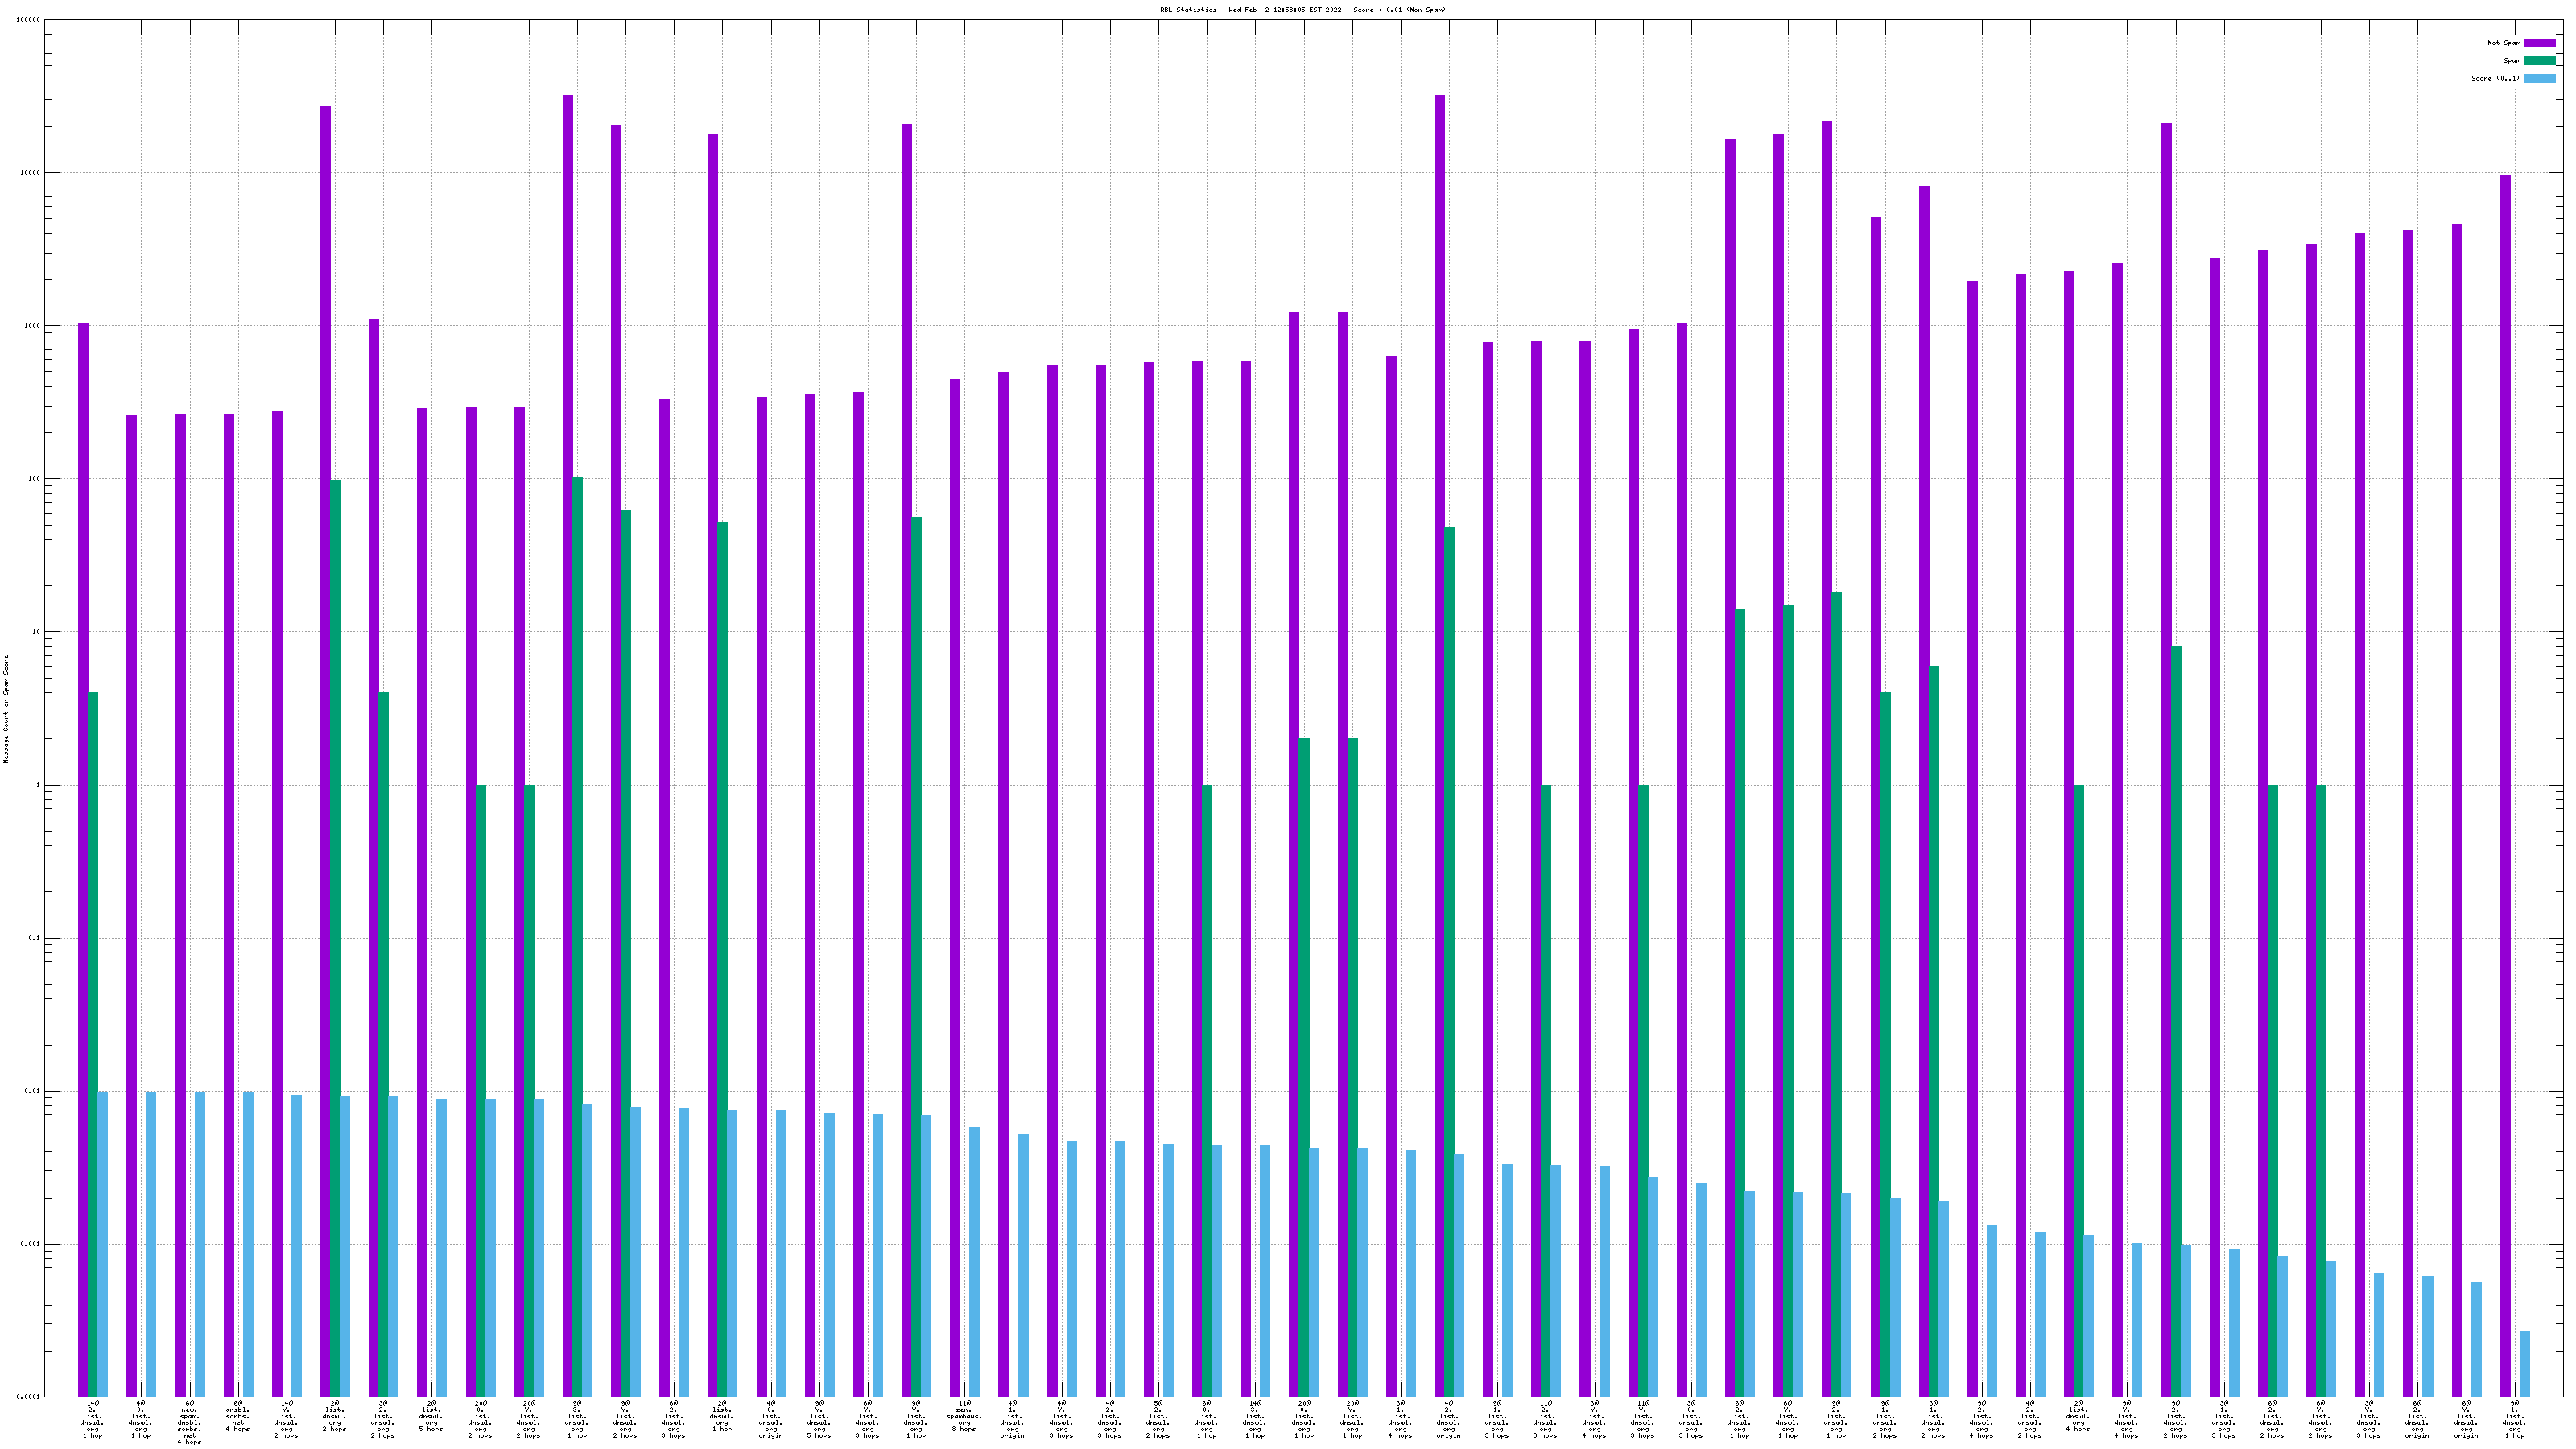
Task: Click the new.spam.dnsbl.sorbs.net x-axis label
Action: 189,1421
